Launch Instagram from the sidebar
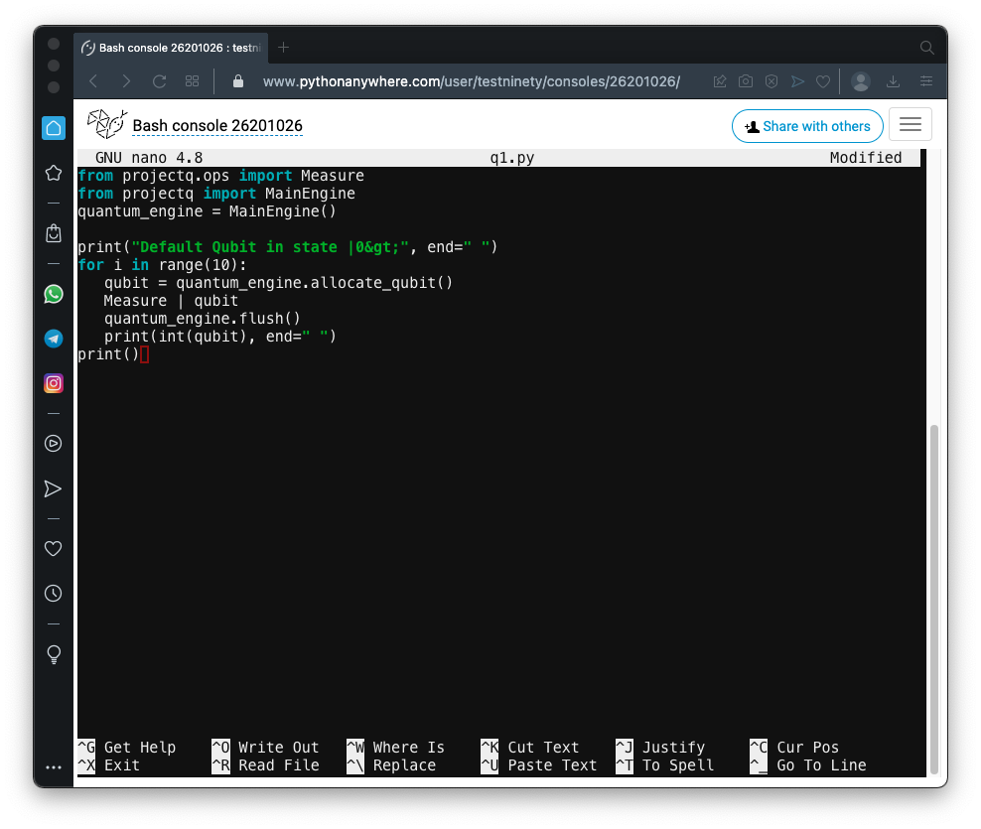The image size is (981, 829). (54, 383)
